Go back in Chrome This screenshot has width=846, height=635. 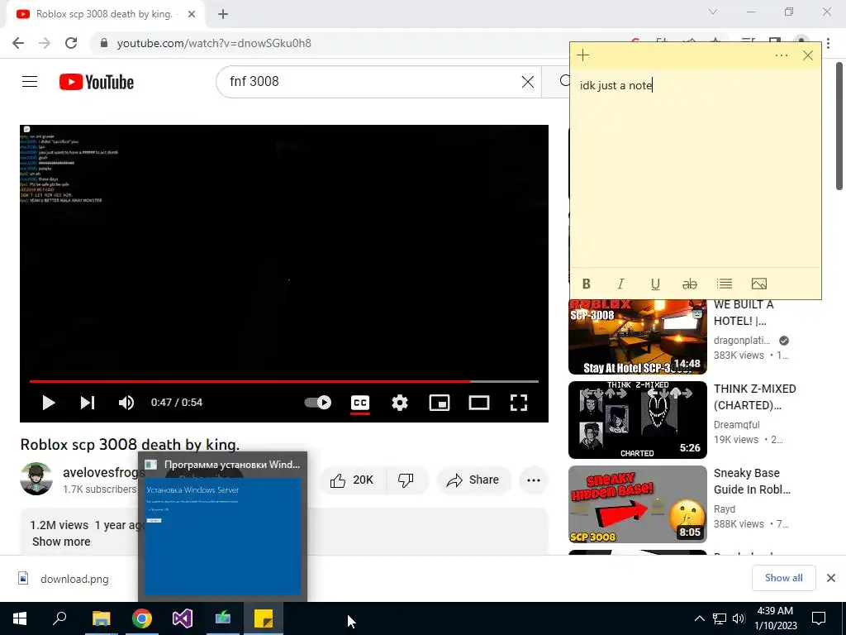18,43
